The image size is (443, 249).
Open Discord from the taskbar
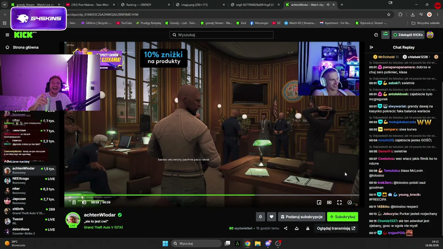pyautogui.click(x=268, y=243)
